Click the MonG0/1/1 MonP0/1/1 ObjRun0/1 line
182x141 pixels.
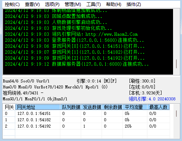(x=35, y=99)
